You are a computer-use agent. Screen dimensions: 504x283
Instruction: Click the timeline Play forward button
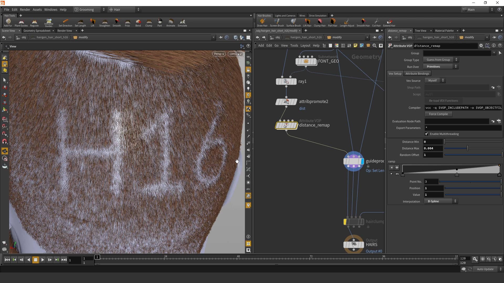pos(43,260)
